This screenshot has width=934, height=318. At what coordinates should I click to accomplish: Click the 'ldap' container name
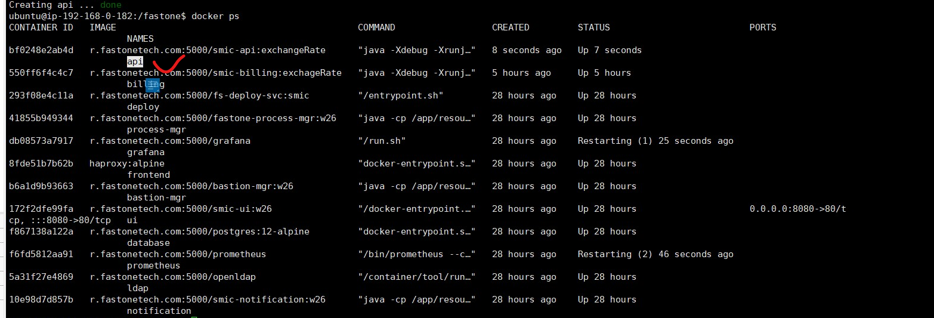138,288
